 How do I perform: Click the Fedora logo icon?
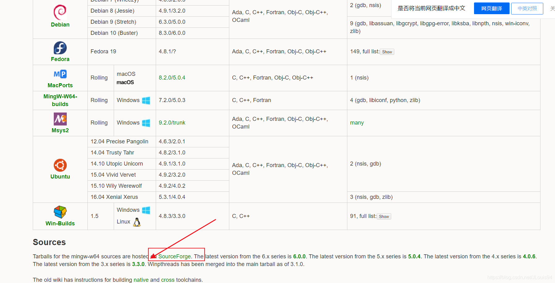pos(60,48)
